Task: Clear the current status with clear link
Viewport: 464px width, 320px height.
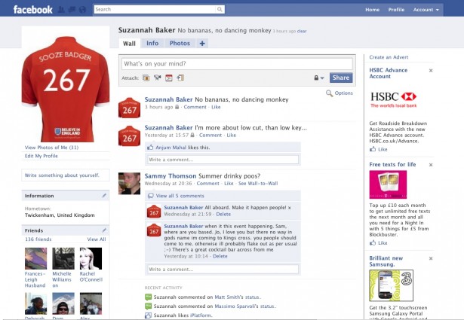Action: [x=302, y=31]
